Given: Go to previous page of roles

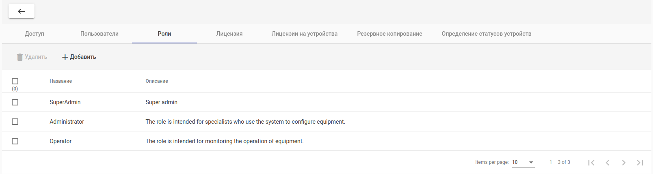Looking at the screenshot, I should point(608,163).
